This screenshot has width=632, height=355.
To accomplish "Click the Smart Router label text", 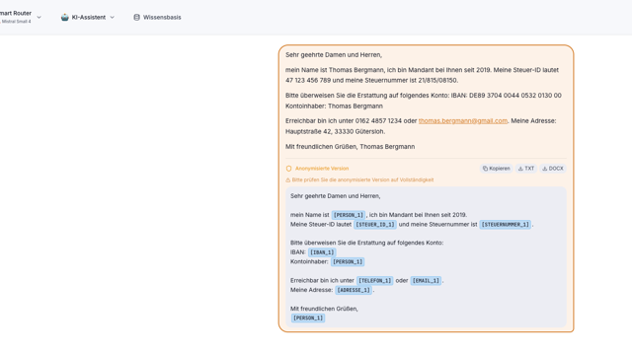I will pos(16,13).
